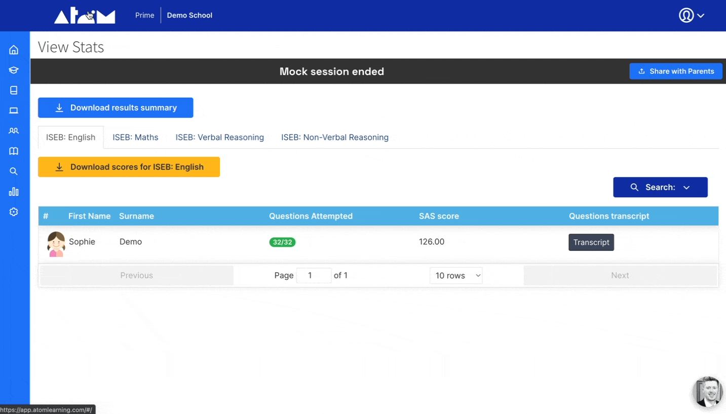This screenshot has width=726, height=414.
Task: Expand the account menu chevron
Action: (x=700, y=15)
